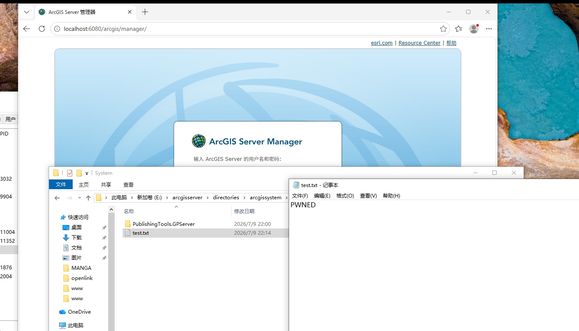Open Notepad 格式(O) menu
Screen dimensions: 579x331
coord(345,196)
